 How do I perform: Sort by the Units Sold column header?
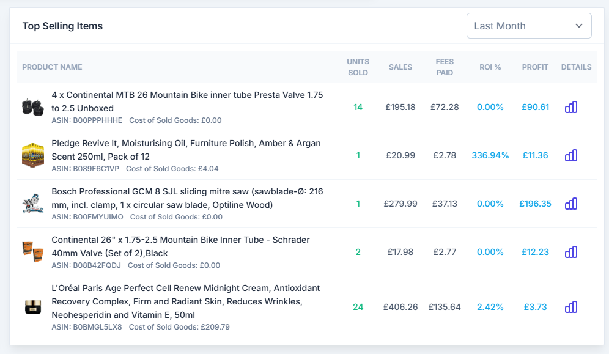(x=358, y=67)
